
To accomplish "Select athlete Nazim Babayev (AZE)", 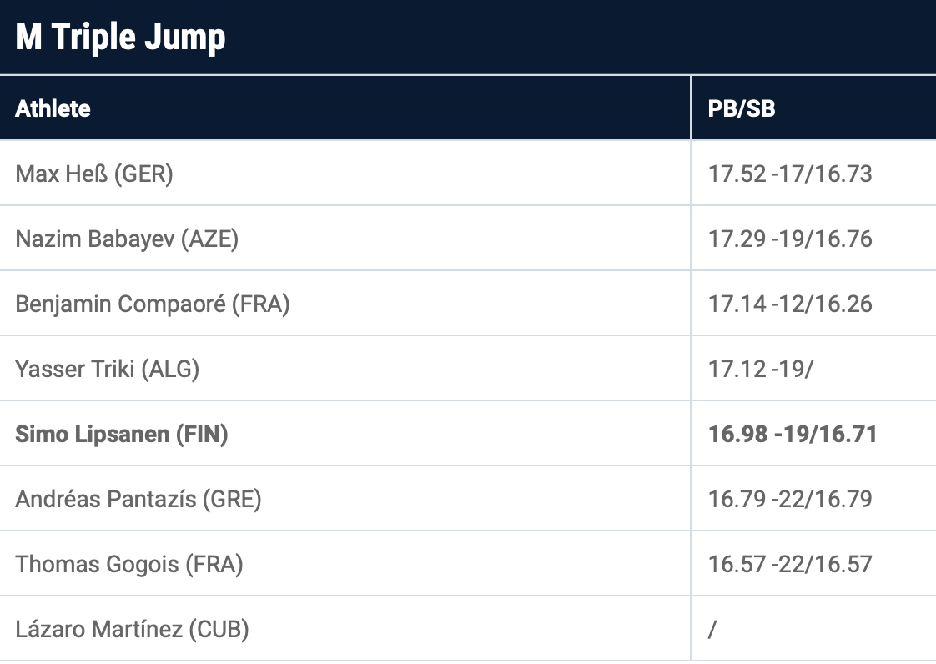I will pyautogui.click(x=127, y=239).
